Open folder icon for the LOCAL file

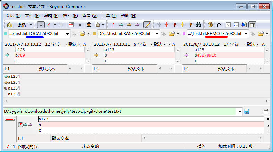[82, 34]
